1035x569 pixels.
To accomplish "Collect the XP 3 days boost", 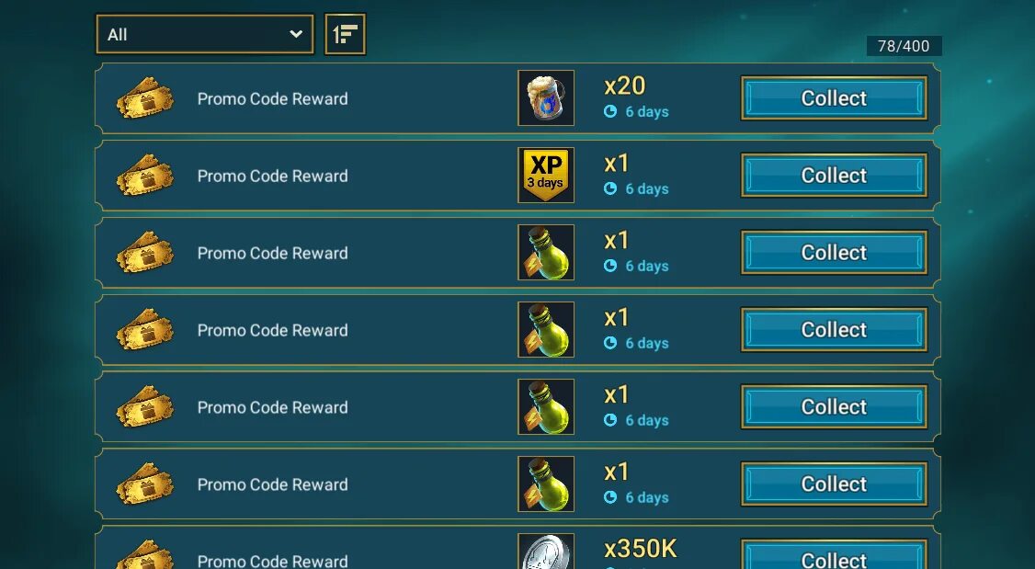I will (x=834, y=175).
